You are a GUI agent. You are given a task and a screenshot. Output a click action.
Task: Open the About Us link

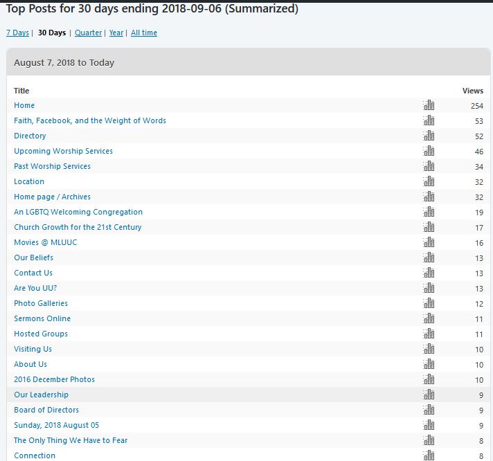(30, 364)
